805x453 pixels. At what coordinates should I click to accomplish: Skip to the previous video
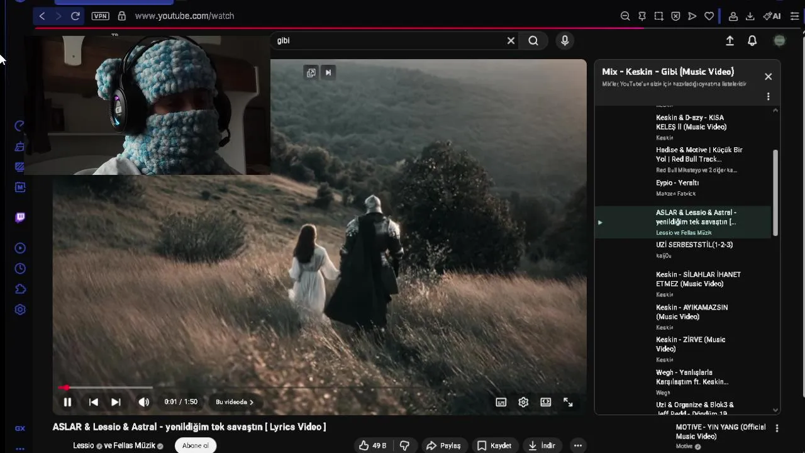click(93, 402)
